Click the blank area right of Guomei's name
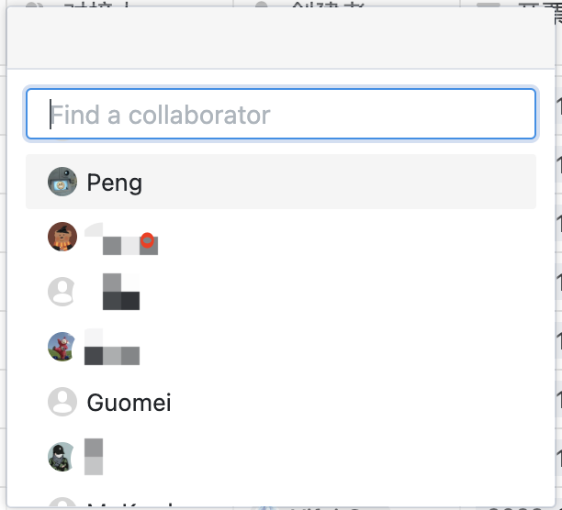562x510 pixels. click(x=351, y=403)
